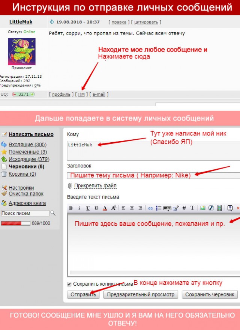Viewport: 240px width, 330px height.
Task: Click the 0% warnings value
Action: 37,86
